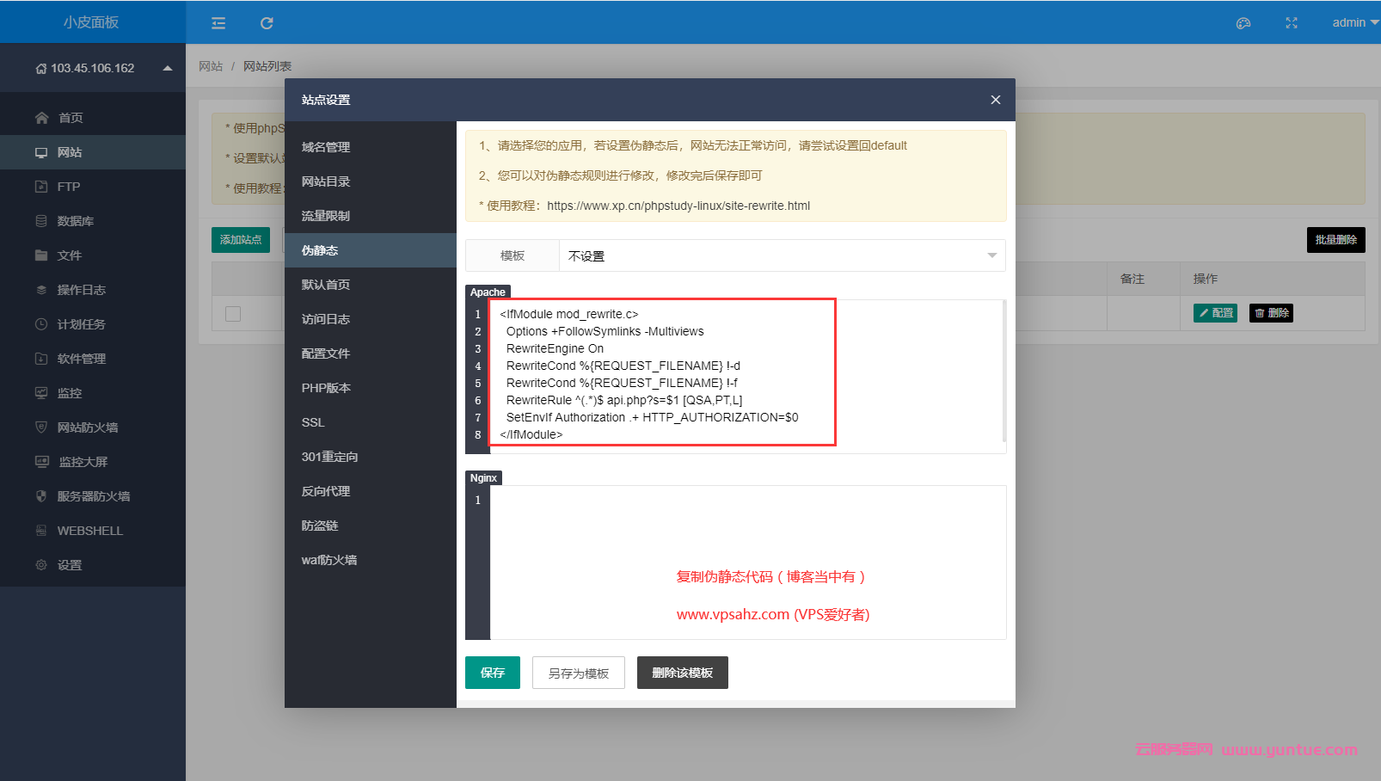Toggle the website row checkbox
1381x781 pixels.
(233, 314)
